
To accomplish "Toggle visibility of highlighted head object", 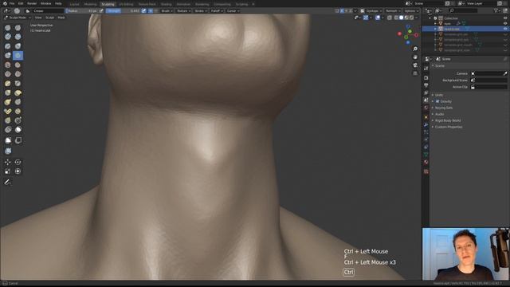I will (505, 29).
